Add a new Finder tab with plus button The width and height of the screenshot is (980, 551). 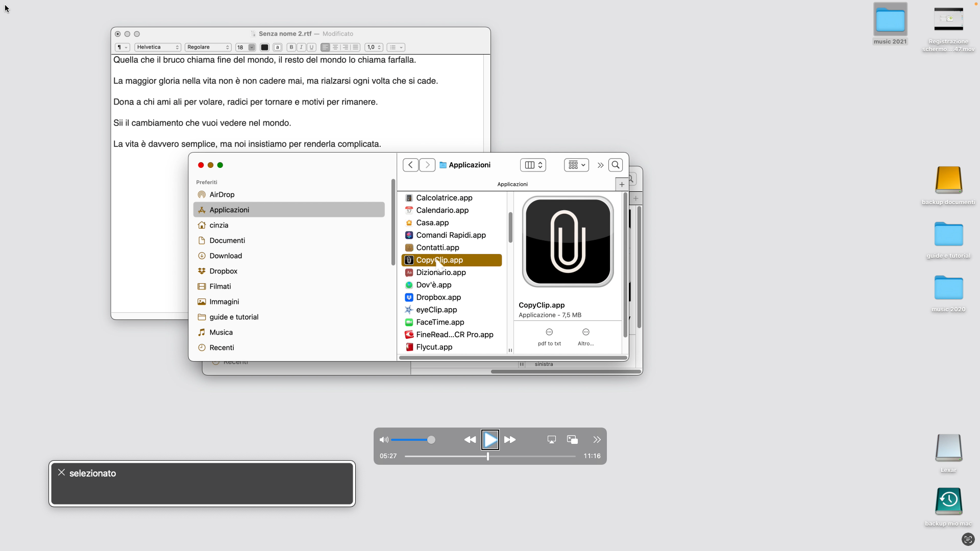(622, 185)
